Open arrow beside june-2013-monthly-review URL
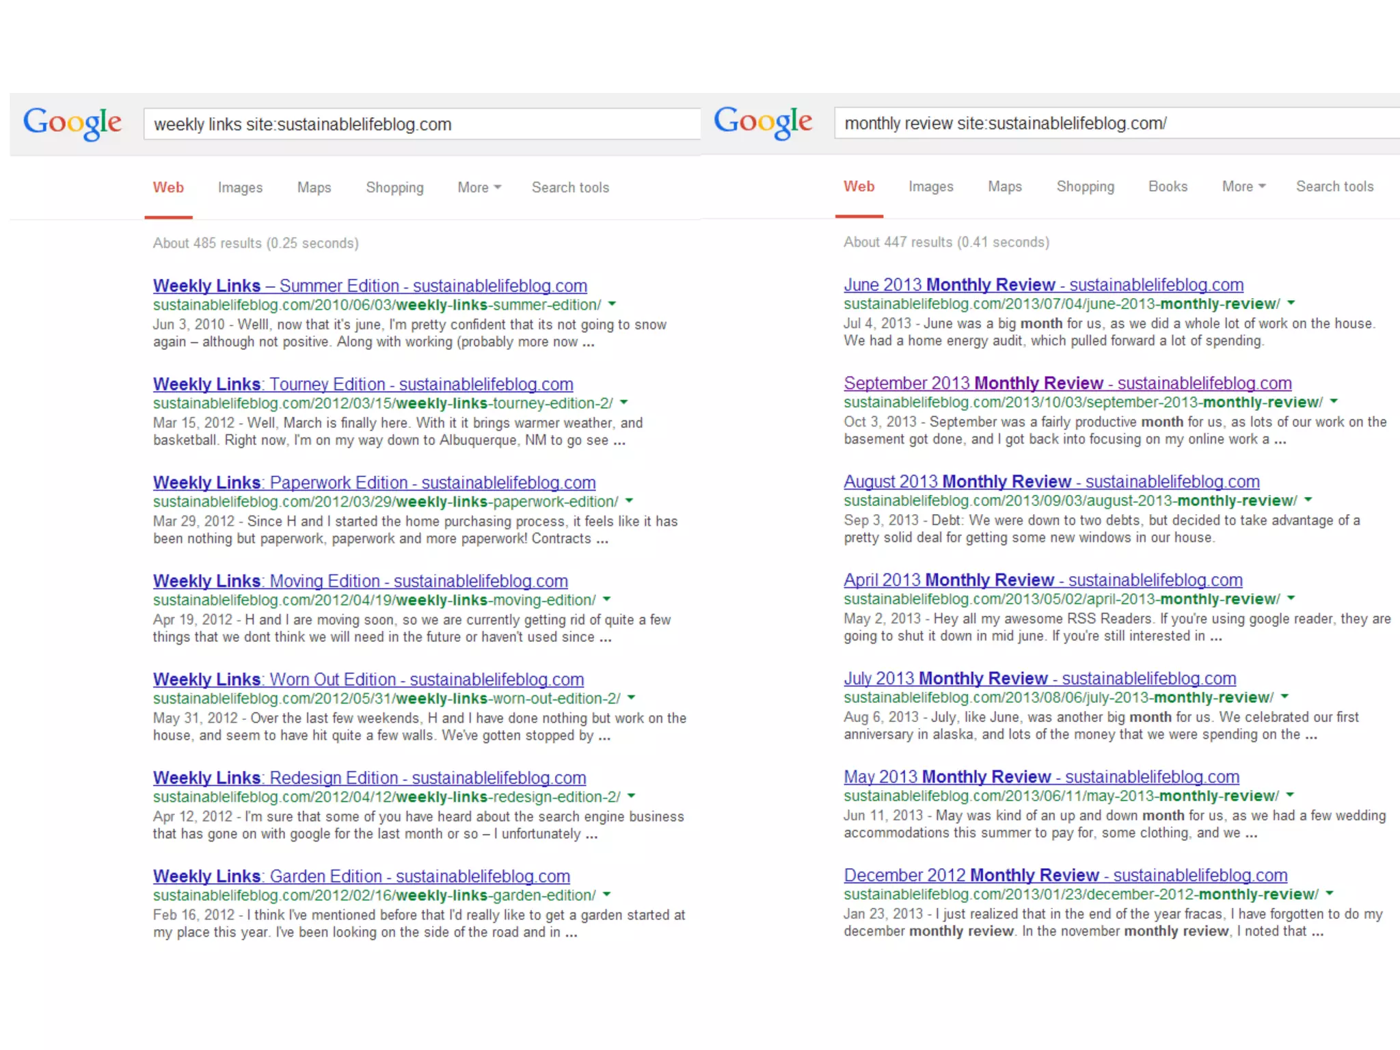 click(x=1291, y=303)
